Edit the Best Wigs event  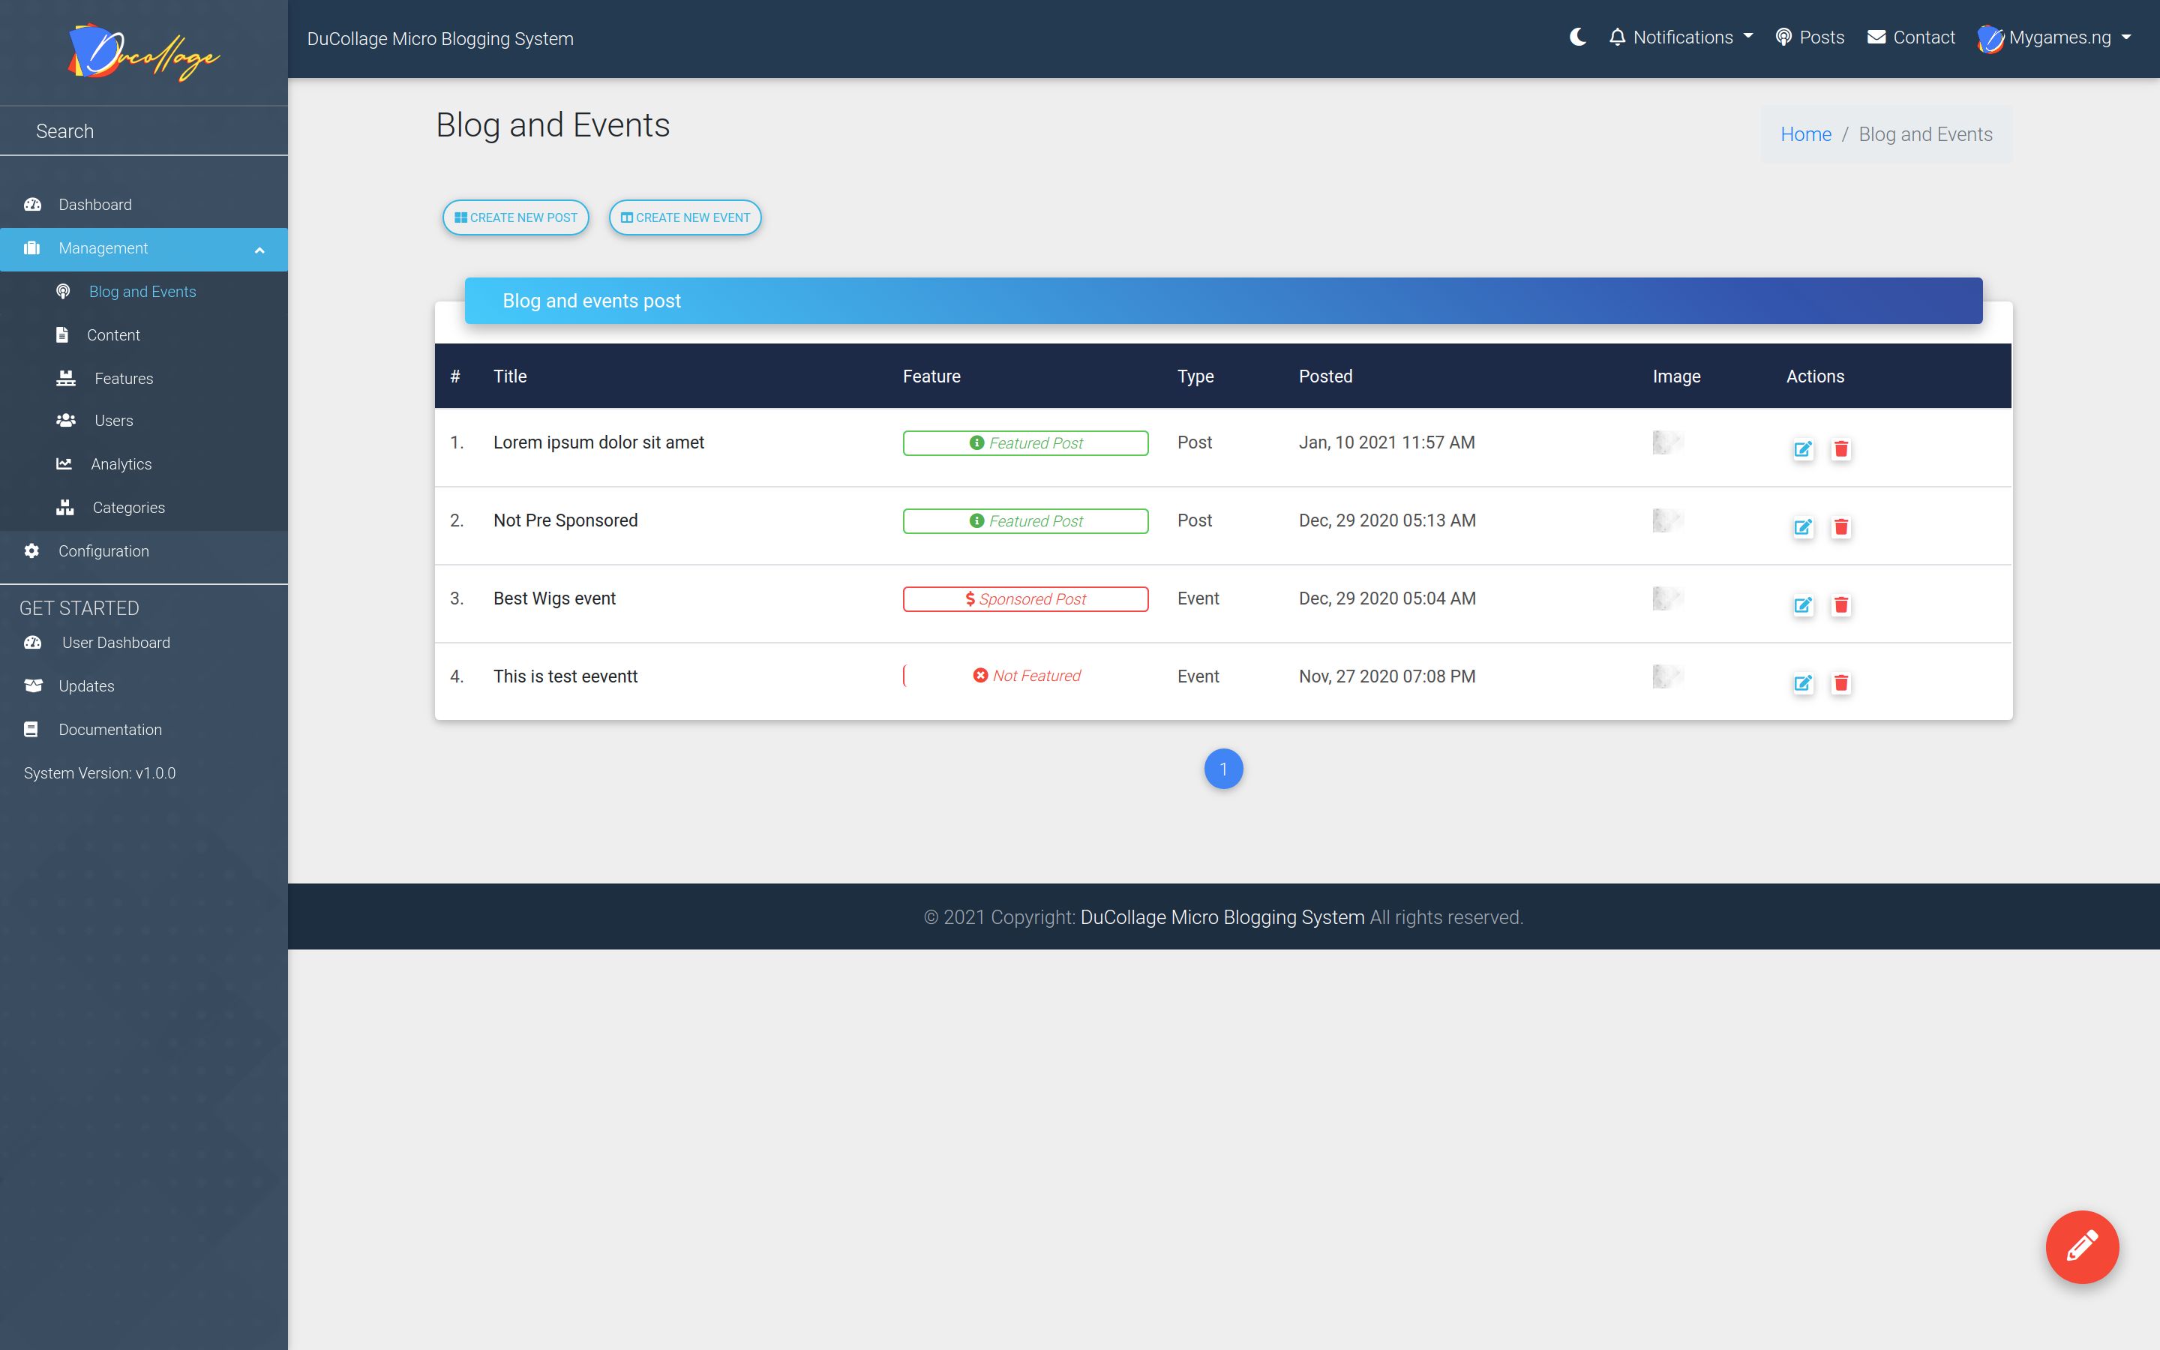click(x=1803, y=605)
